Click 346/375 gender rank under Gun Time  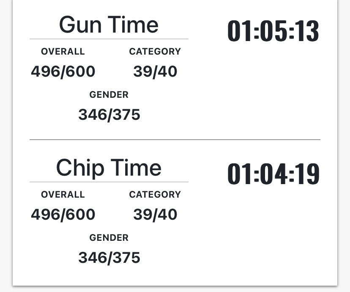point(109,115)
